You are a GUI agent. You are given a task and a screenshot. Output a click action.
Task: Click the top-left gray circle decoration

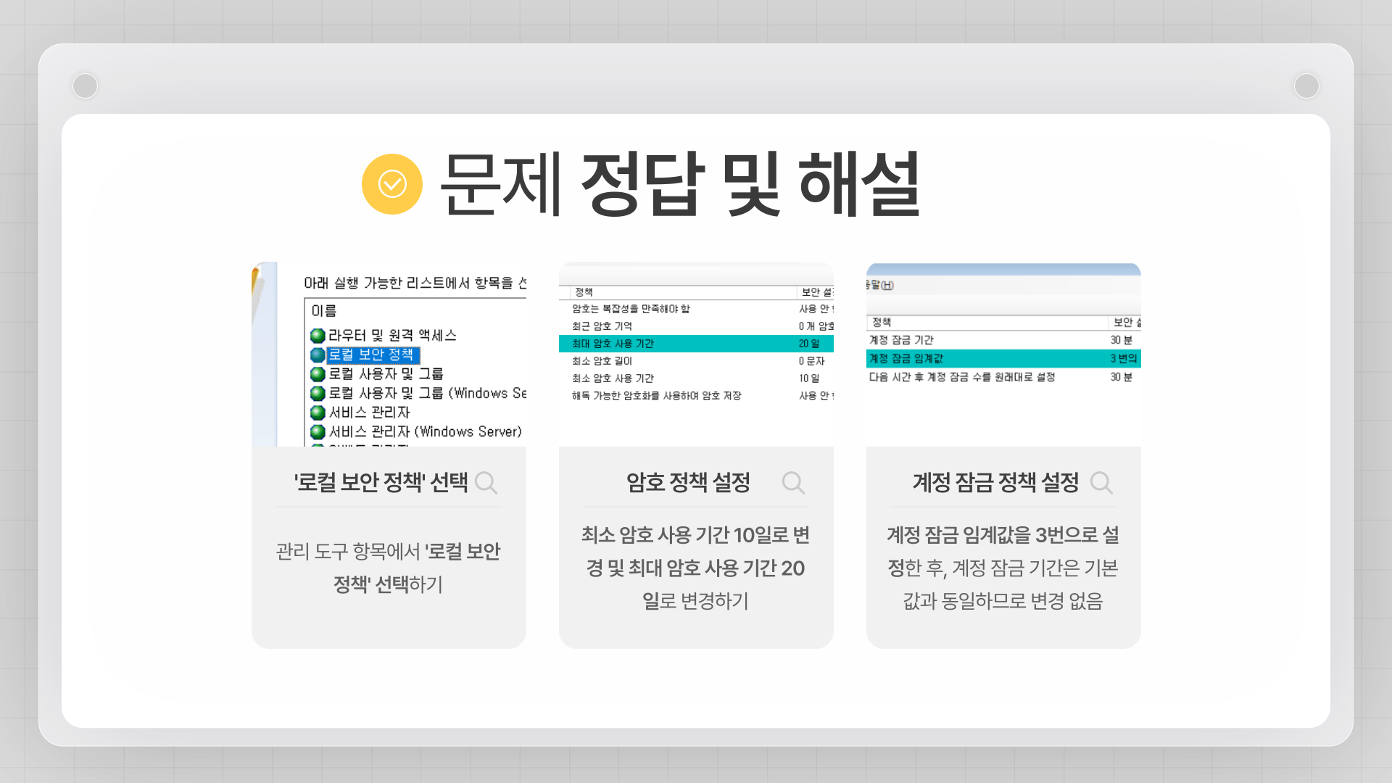[x=86, y=86]
